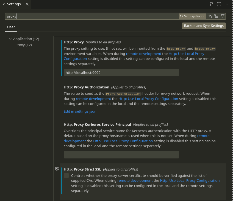Image resolution: width=233 pixels, height=201 pixels.
Task: Enable the Proxy Strict SSL checkbox
Action: point(66,175)
